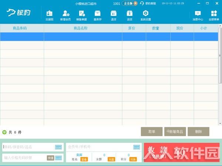
Task: Open the 销售单据 sales receipts icon
Action: click(x=81, y=15)
